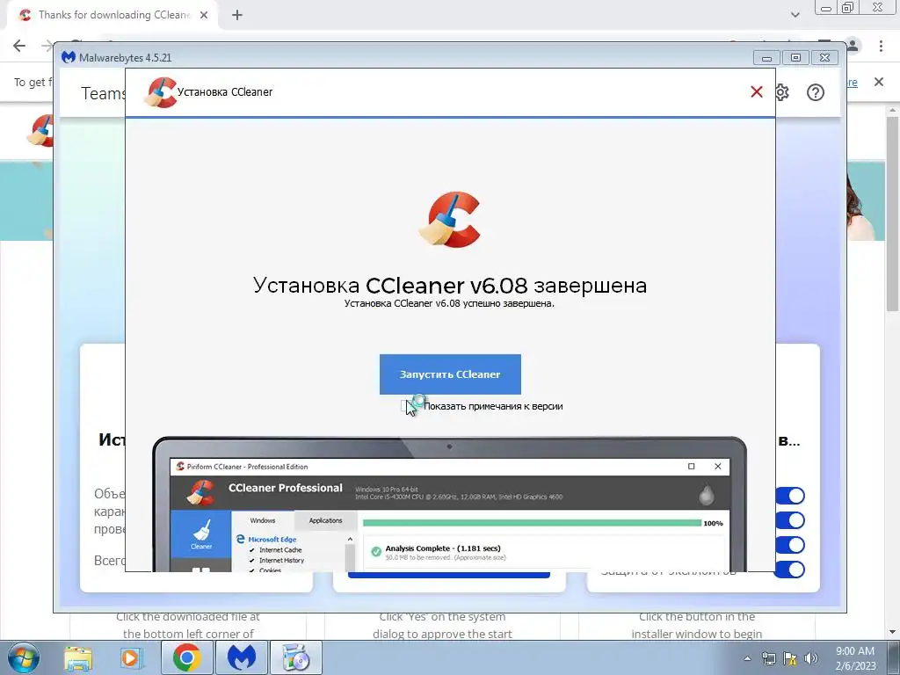Click the CCleaner Professional preview image
Image resolution: width=900 pixels, height=675 pixels.
pyautogui.click(x=449, y=504)
